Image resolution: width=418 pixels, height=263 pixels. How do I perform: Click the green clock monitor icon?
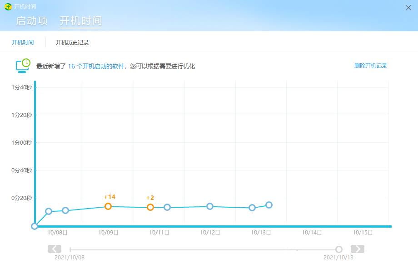tap(22, 65)
